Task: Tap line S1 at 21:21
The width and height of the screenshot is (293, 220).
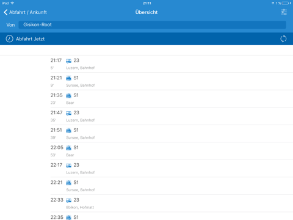Action: click(76, 78)
